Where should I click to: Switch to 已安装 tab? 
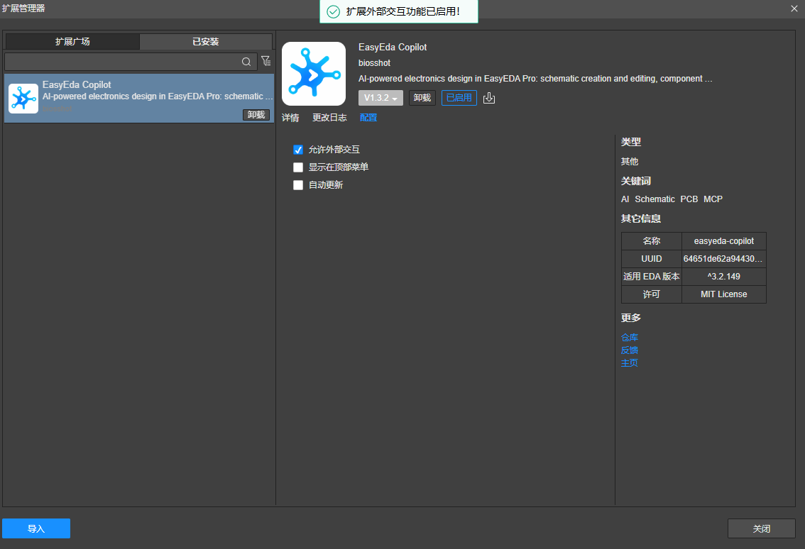point(205,42)
